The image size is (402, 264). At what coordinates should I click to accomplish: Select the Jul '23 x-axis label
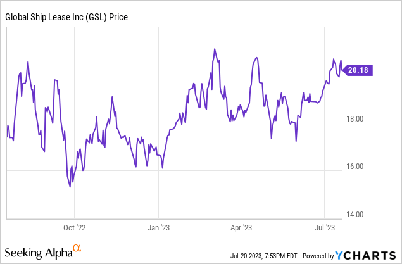pyautogui.click(x=325, y=225)
